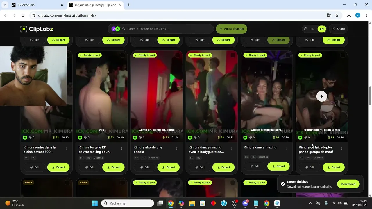Open Task View on the taskbar
Image resolution: width=372 pixels, height=209 pixels.
(160, 203)
